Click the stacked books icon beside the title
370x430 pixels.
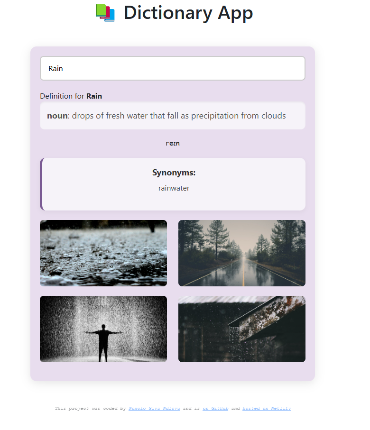(x=105, y=13)
